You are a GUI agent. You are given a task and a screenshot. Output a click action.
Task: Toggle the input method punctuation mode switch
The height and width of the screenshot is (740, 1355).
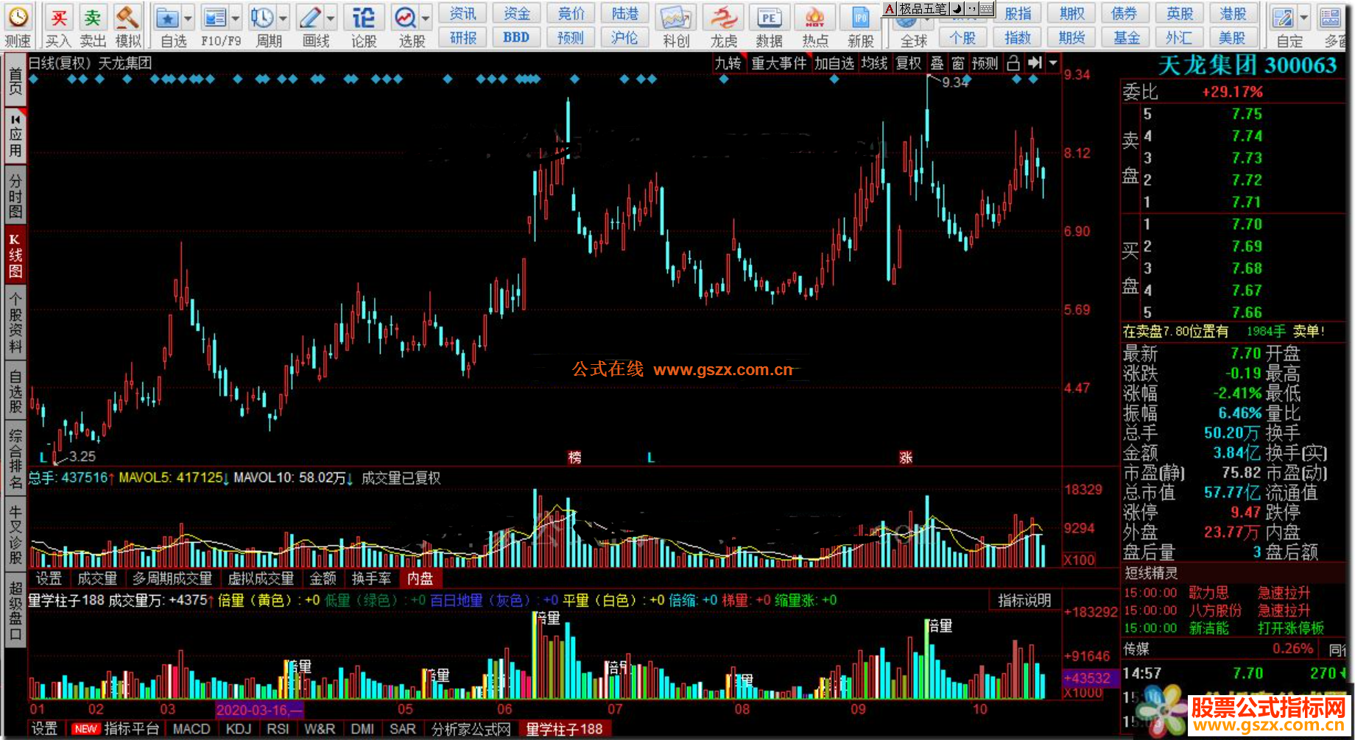(x=972, y=9)
